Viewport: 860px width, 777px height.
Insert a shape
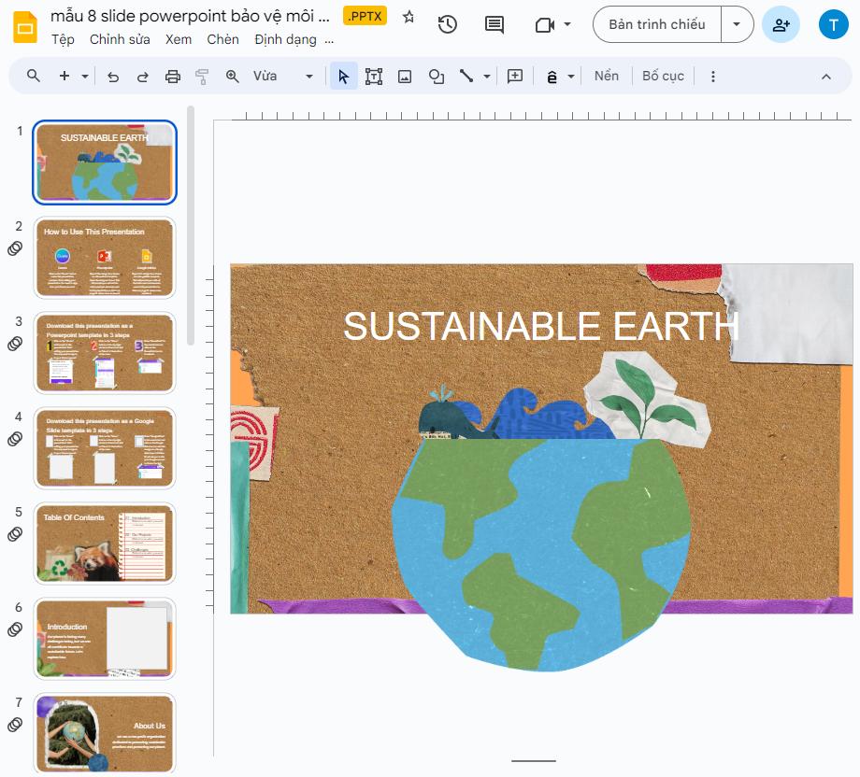[x=436, y=76]
